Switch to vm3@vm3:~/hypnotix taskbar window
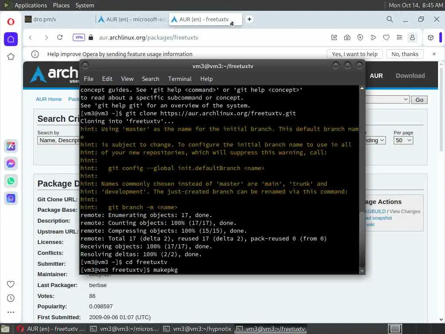 click(198, 329)
